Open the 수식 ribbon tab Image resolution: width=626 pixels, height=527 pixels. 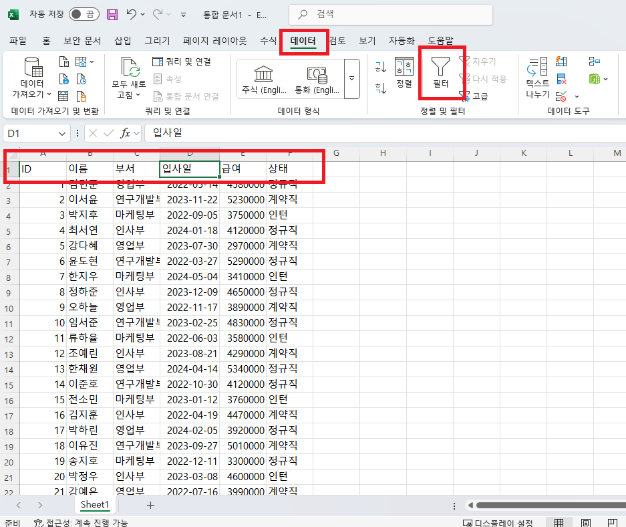(267, 39)
